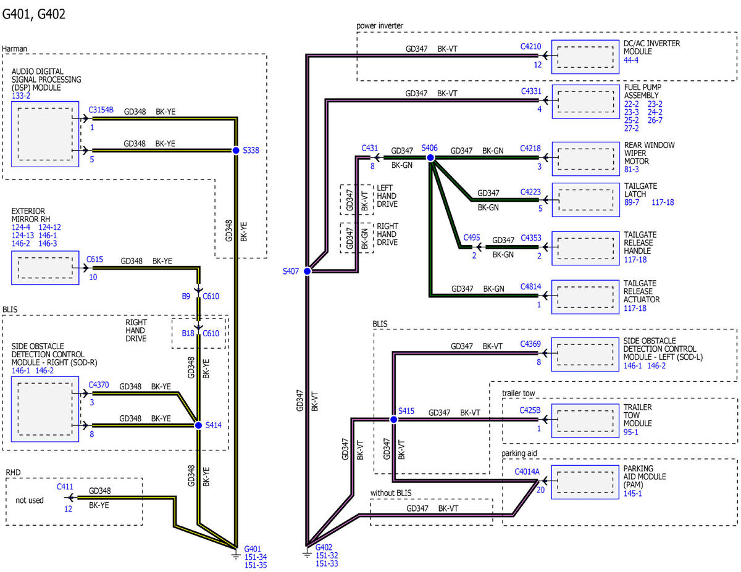The image size is (741, 572).
Task: Select the "FUEL PUMP ASSEMBLY" component name
Action: [642, 92]
